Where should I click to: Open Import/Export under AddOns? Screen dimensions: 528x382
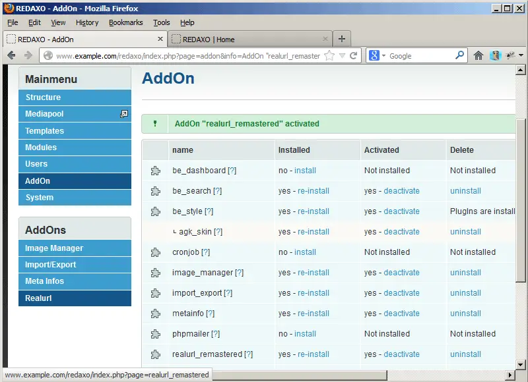coord(75,265)
